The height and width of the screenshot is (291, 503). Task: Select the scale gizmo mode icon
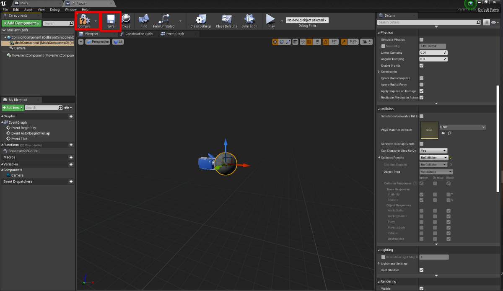[x=288, y=42]
